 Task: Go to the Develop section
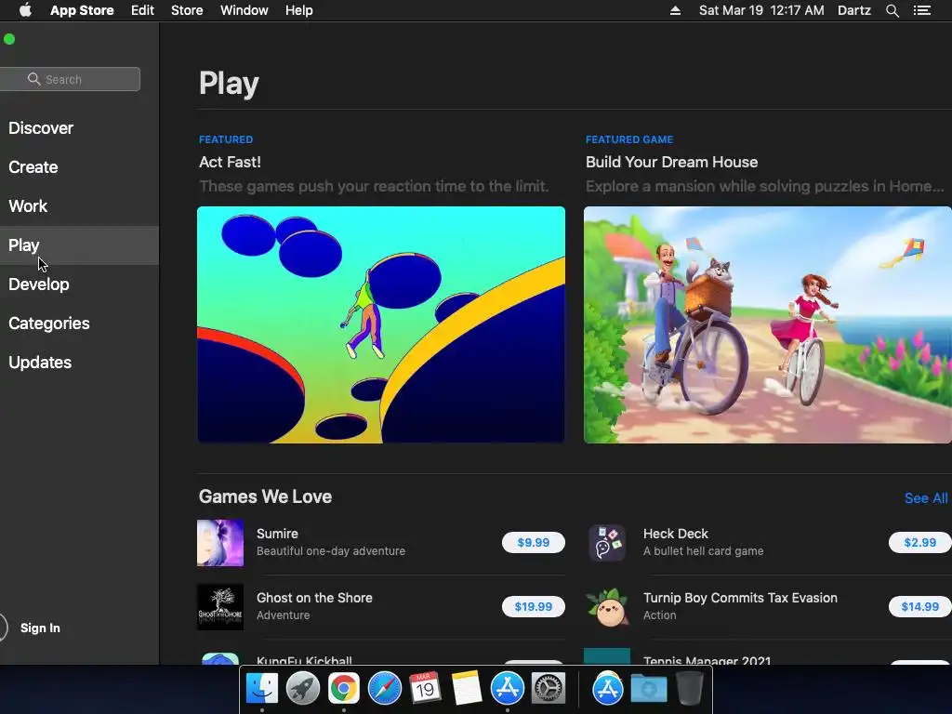39,284
